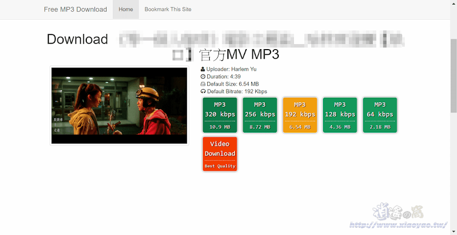Screen dimensions: 457x235
Task: Click the default size disk icon
Action: (x=203, y=85)
